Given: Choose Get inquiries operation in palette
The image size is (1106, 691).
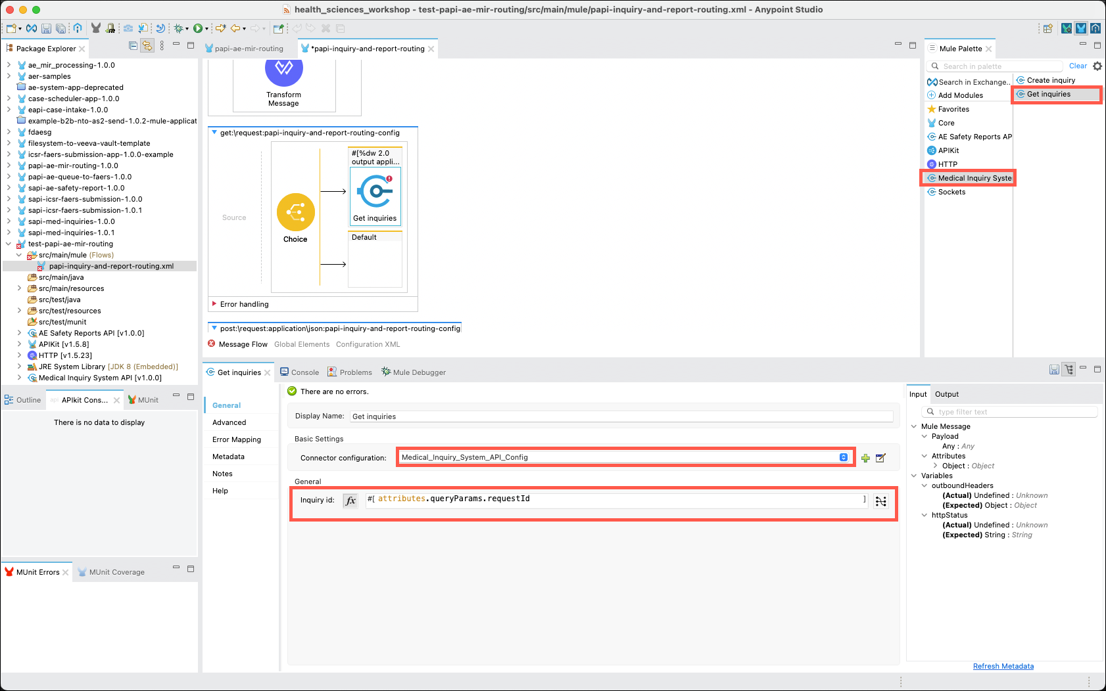Looking at the screenshot, I should point(1057,94).
